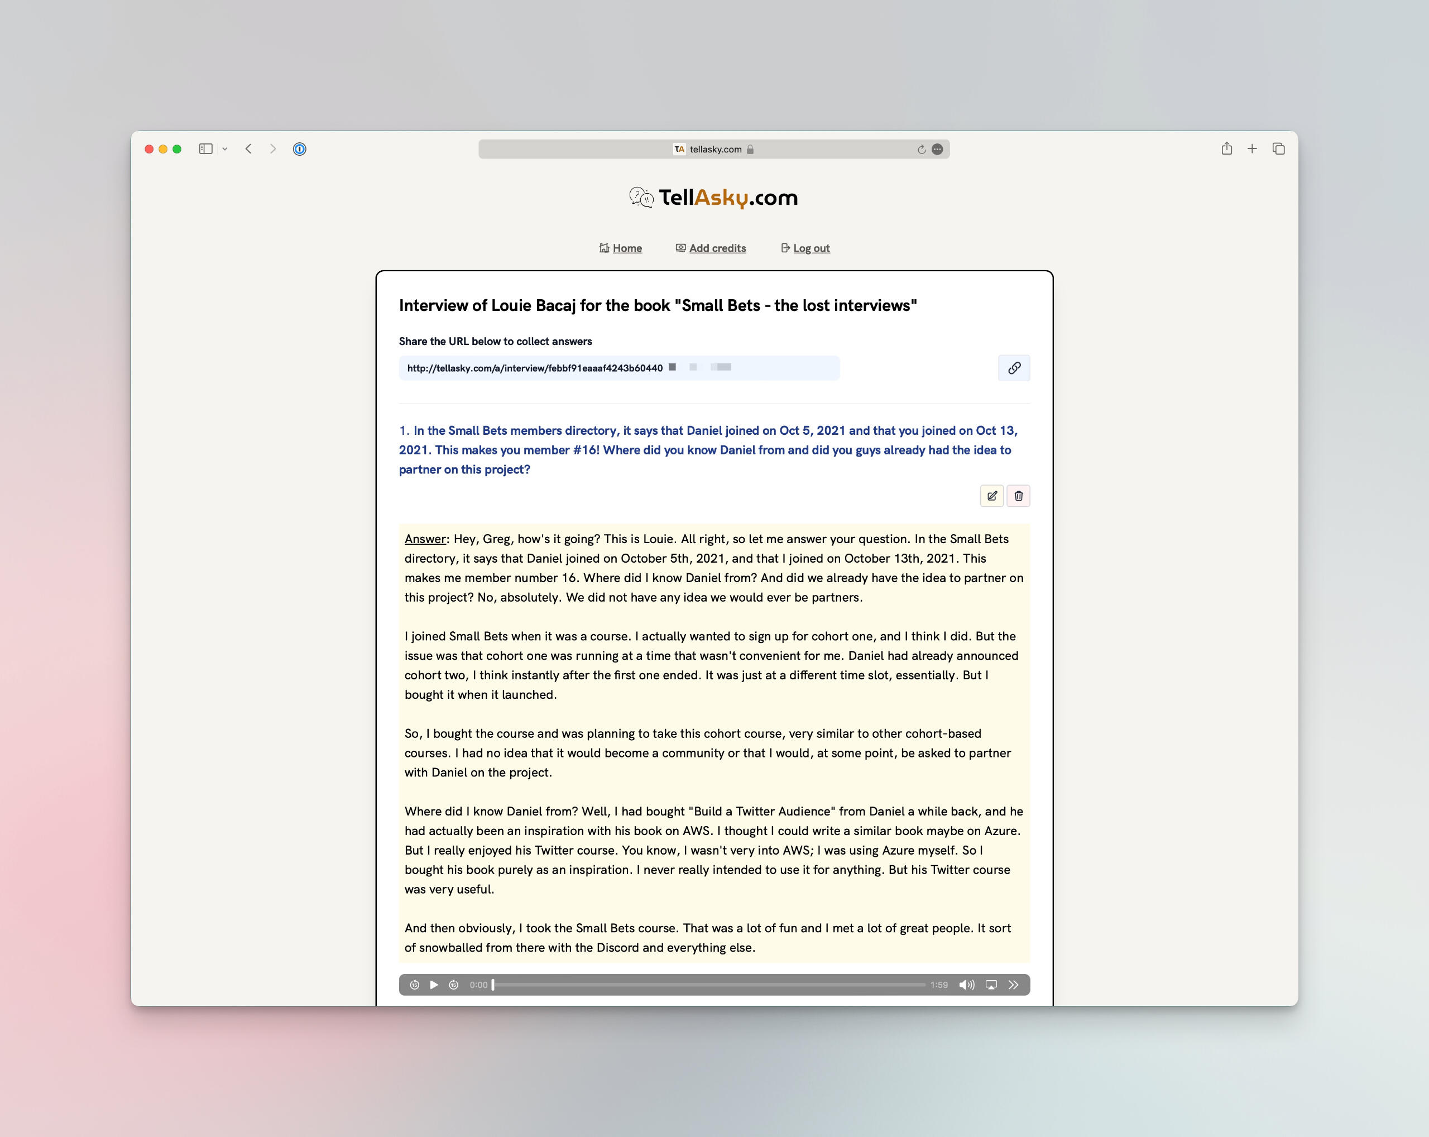Click 'Share the URL below to collect answers'
Image resolution: width=1429 pixels, height=1137 pixels.
(495, 341)
